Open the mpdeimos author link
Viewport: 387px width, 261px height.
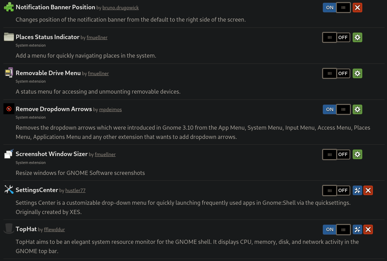(x=110, y=110)
